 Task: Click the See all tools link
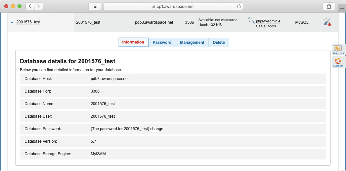[x=266, y=26]
